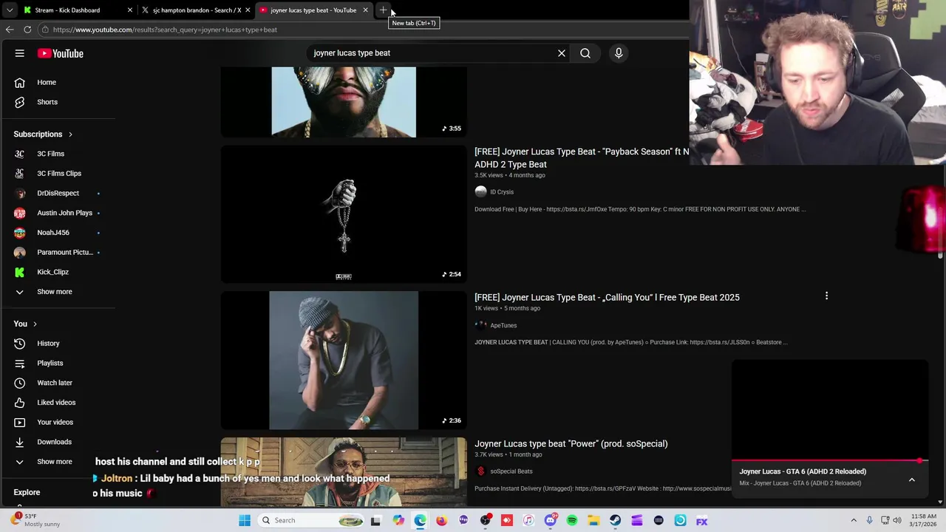
Task: Go back in browser history
Action: click(x=10, y=30)
